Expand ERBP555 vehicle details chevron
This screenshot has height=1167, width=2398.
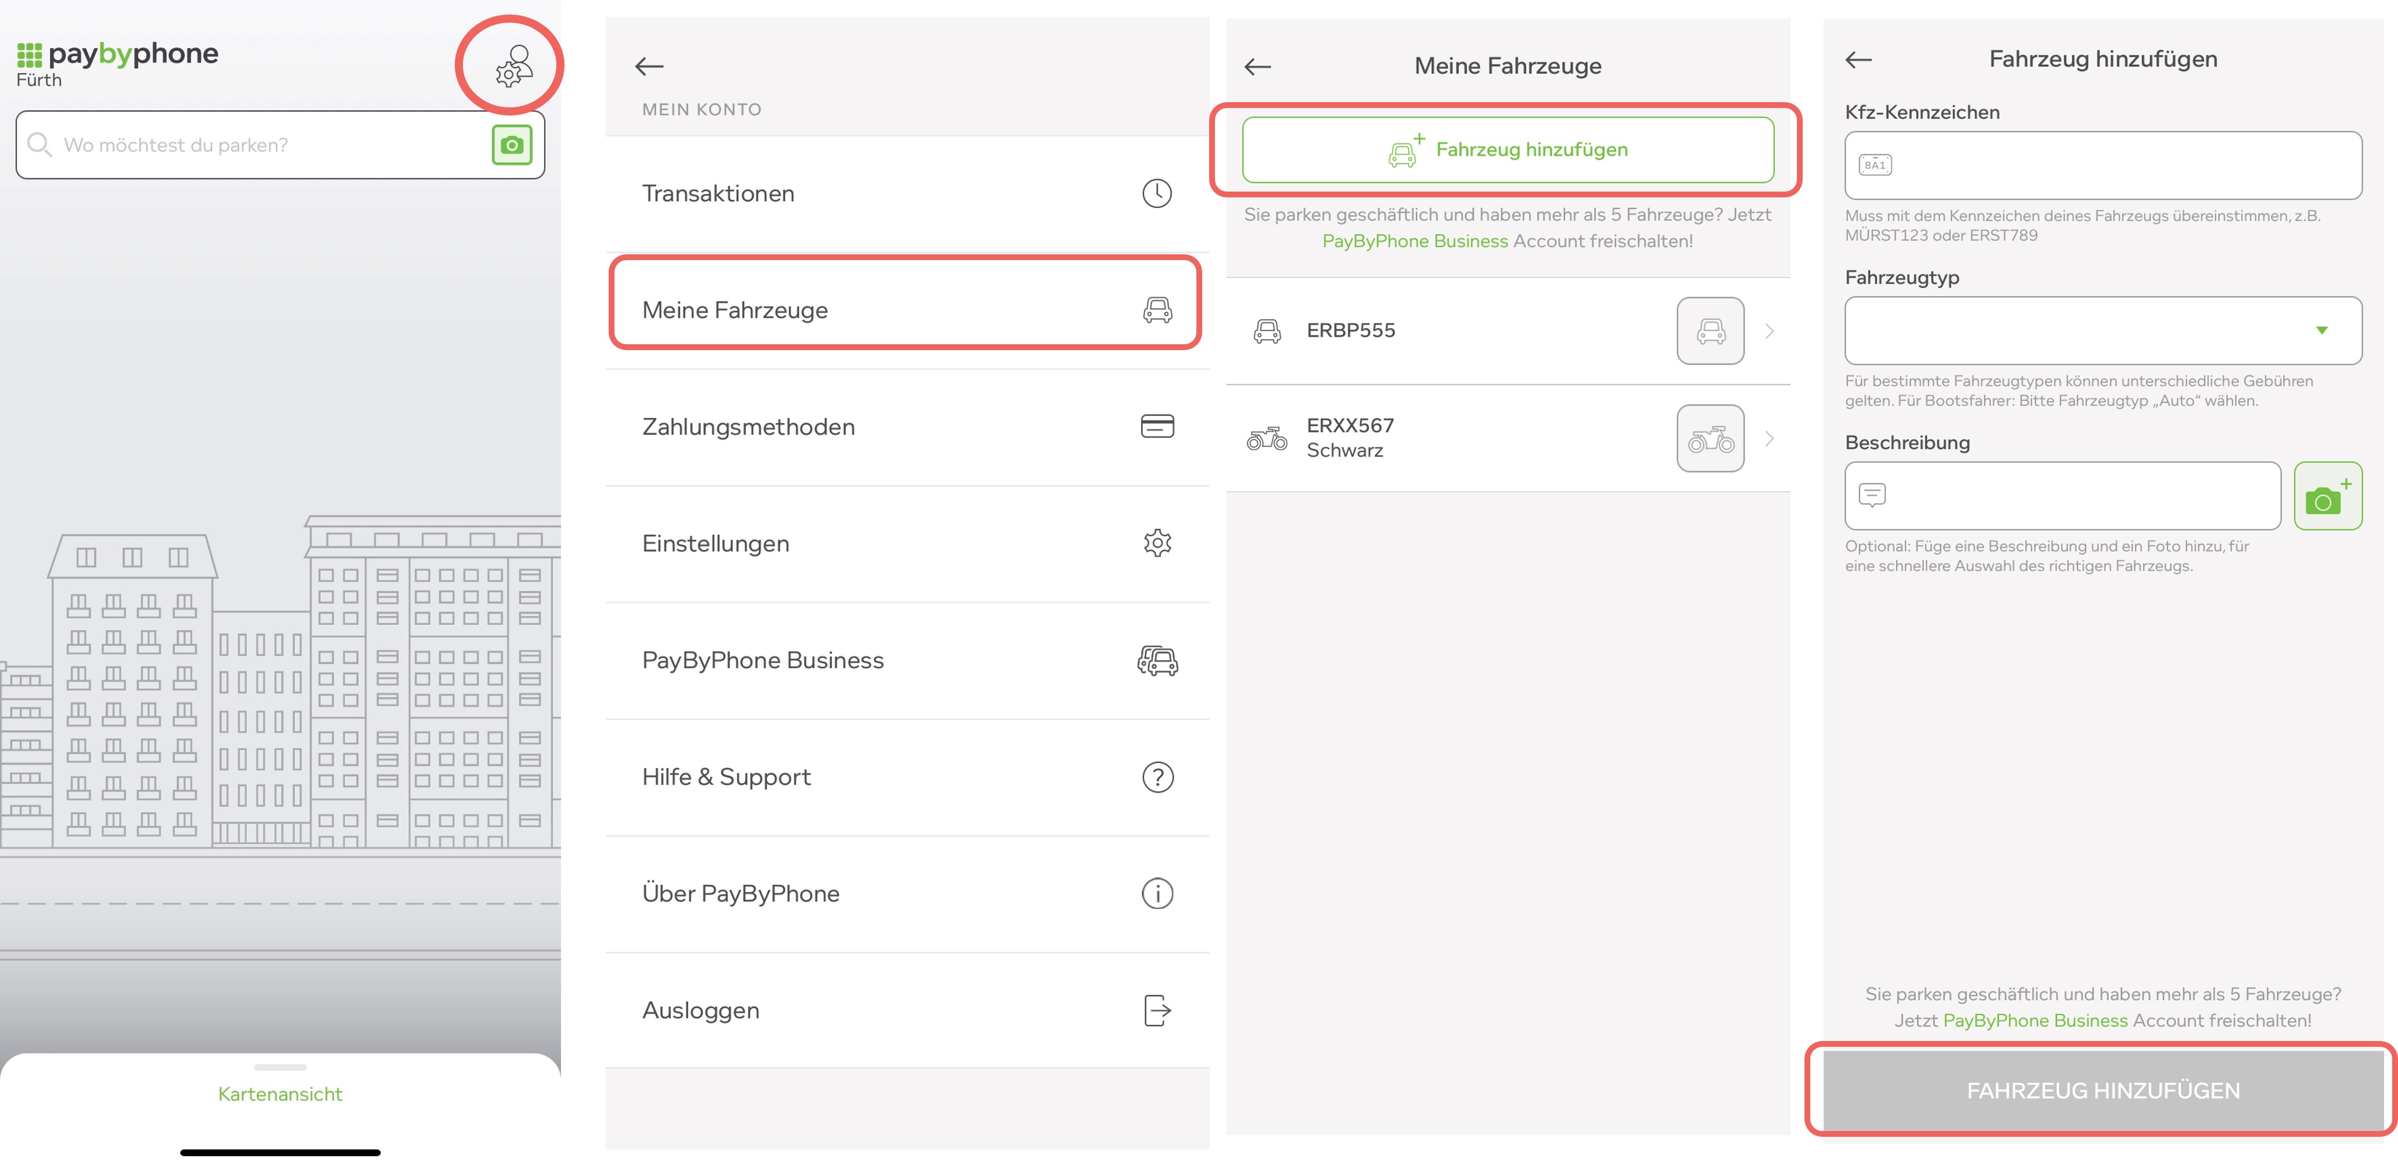(x=1770, y=330)
